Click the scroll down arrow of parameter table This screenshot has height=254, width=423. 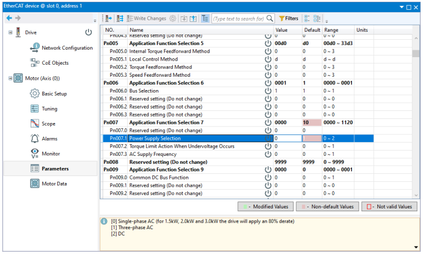click(x=416, y=195)
